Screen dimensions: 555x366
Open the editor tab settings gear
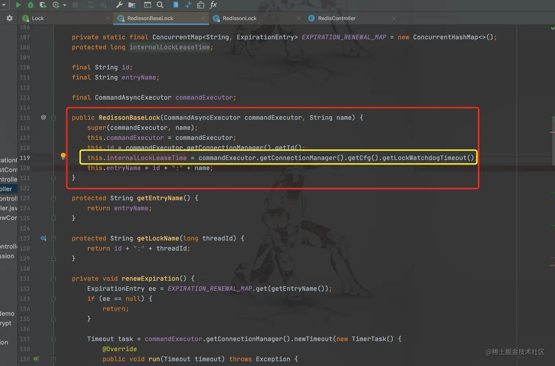(10, 18)
